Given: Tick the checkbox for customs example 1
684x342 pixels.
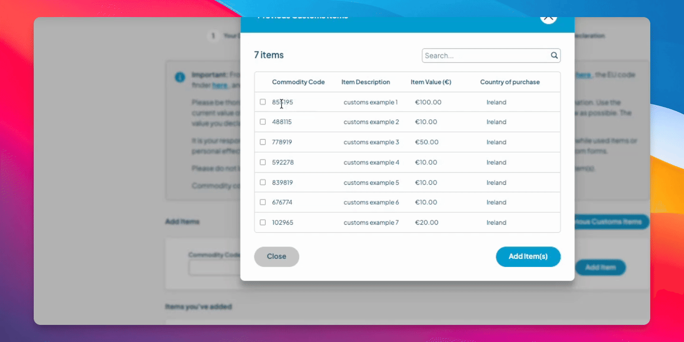Looking at the screenshot, I should [x=263, y=102].
